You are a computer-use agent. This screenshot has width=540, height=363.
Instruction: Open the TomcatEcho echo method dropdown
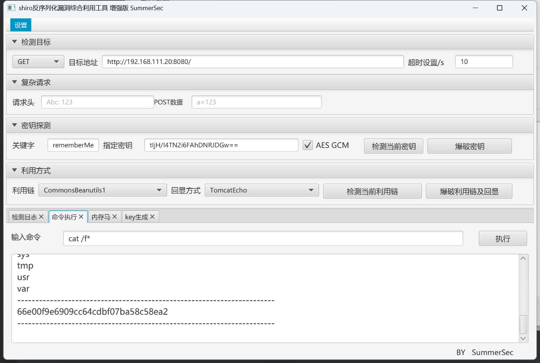click(x=261, y=190)
